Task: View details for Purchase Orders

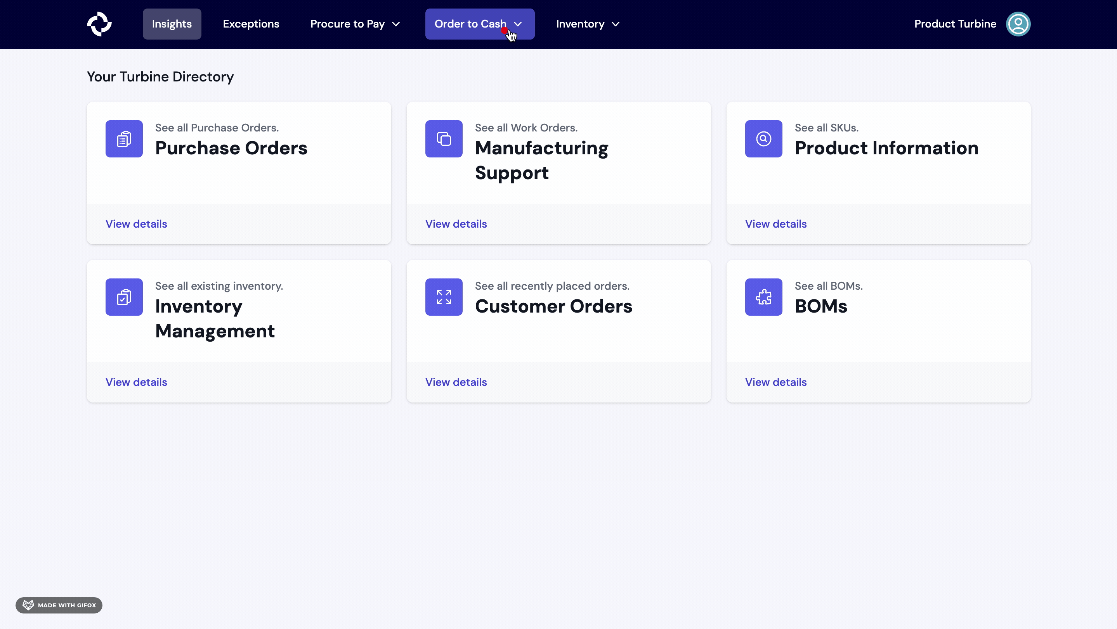Action: point(136,223)
